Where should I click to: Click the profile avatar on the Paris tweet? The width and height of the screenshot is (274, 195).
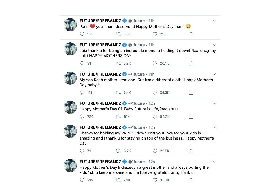tap(70, 25)
